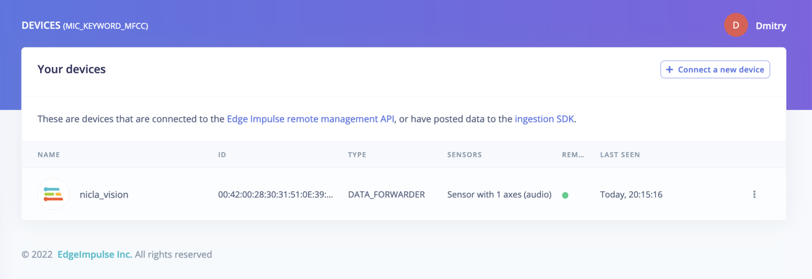Click the NAME column header
This screenshot has height=279, width=812.
tap(49, 155)
